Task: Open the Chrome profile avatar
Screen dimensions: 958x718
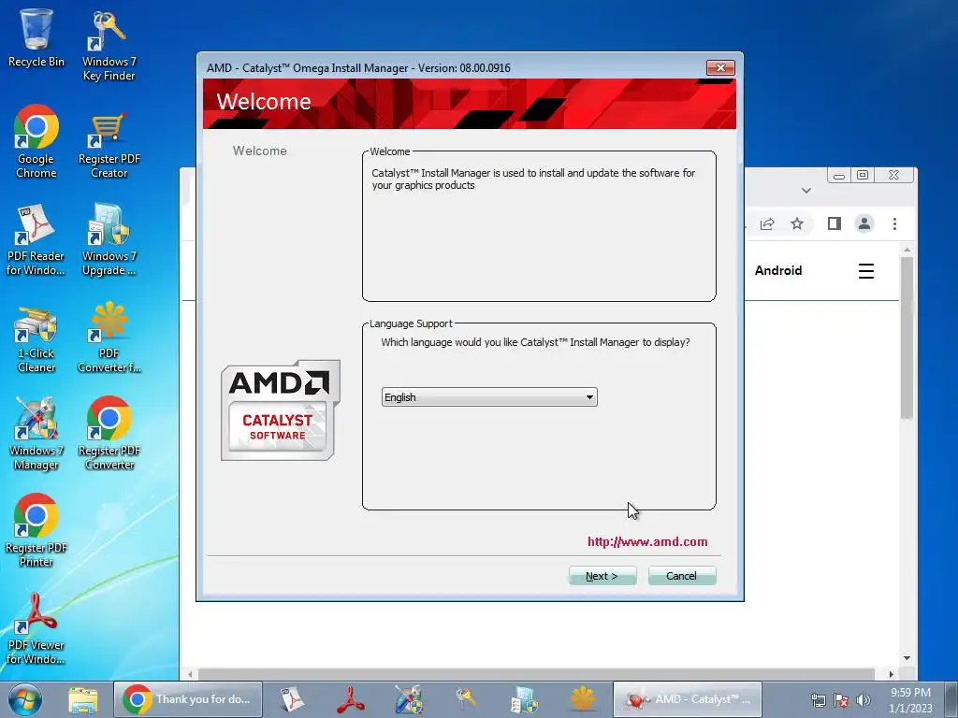Action: click(864, 224)
